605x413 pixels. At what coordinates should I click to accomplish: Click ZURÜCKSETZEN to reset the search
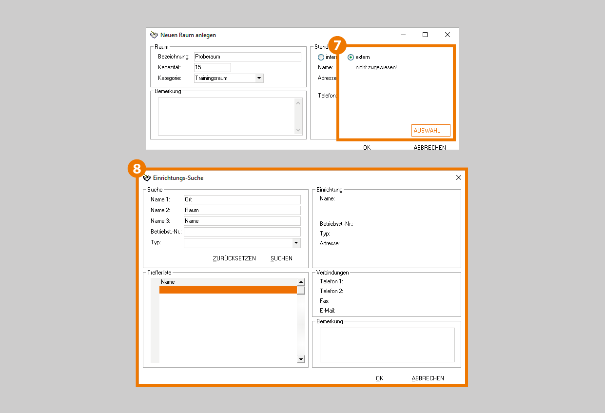[234, 258]
